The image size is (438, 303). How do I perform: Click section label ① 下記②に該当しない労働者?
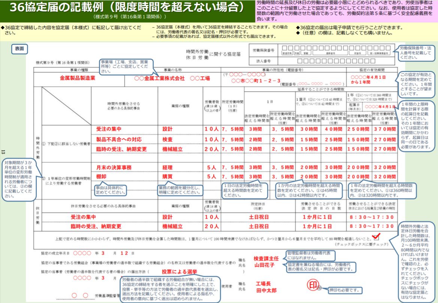click(66, 144)
